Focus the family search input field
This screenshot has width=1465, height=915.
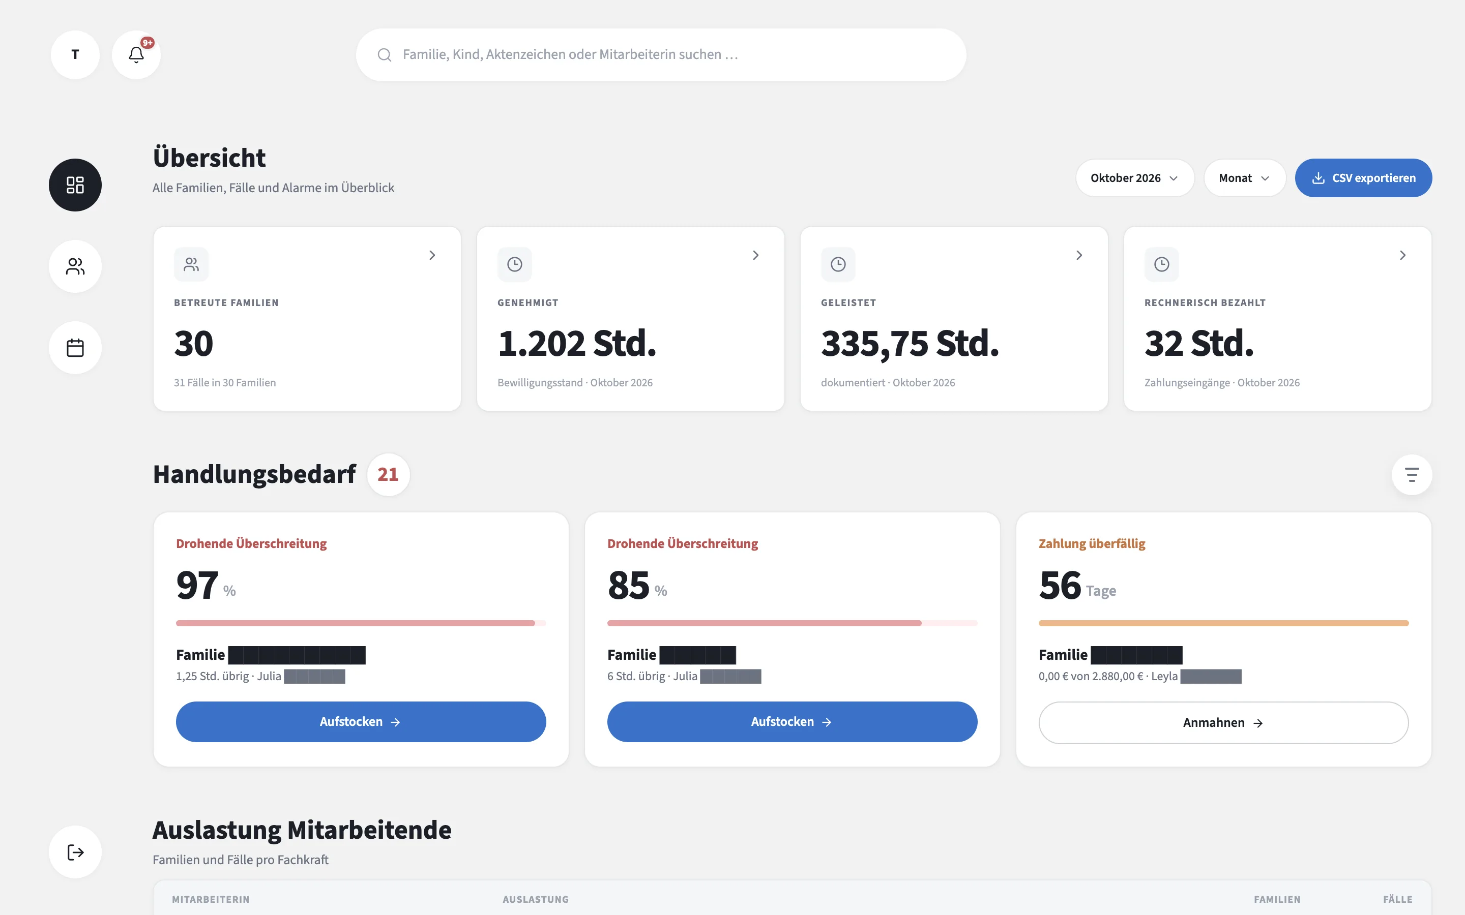point(661,55)
